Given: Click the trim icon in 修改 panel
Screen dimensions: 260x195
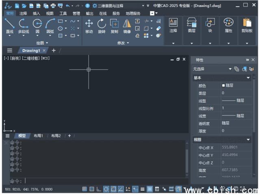Looking at the screenshot, I should pos(146,21).
